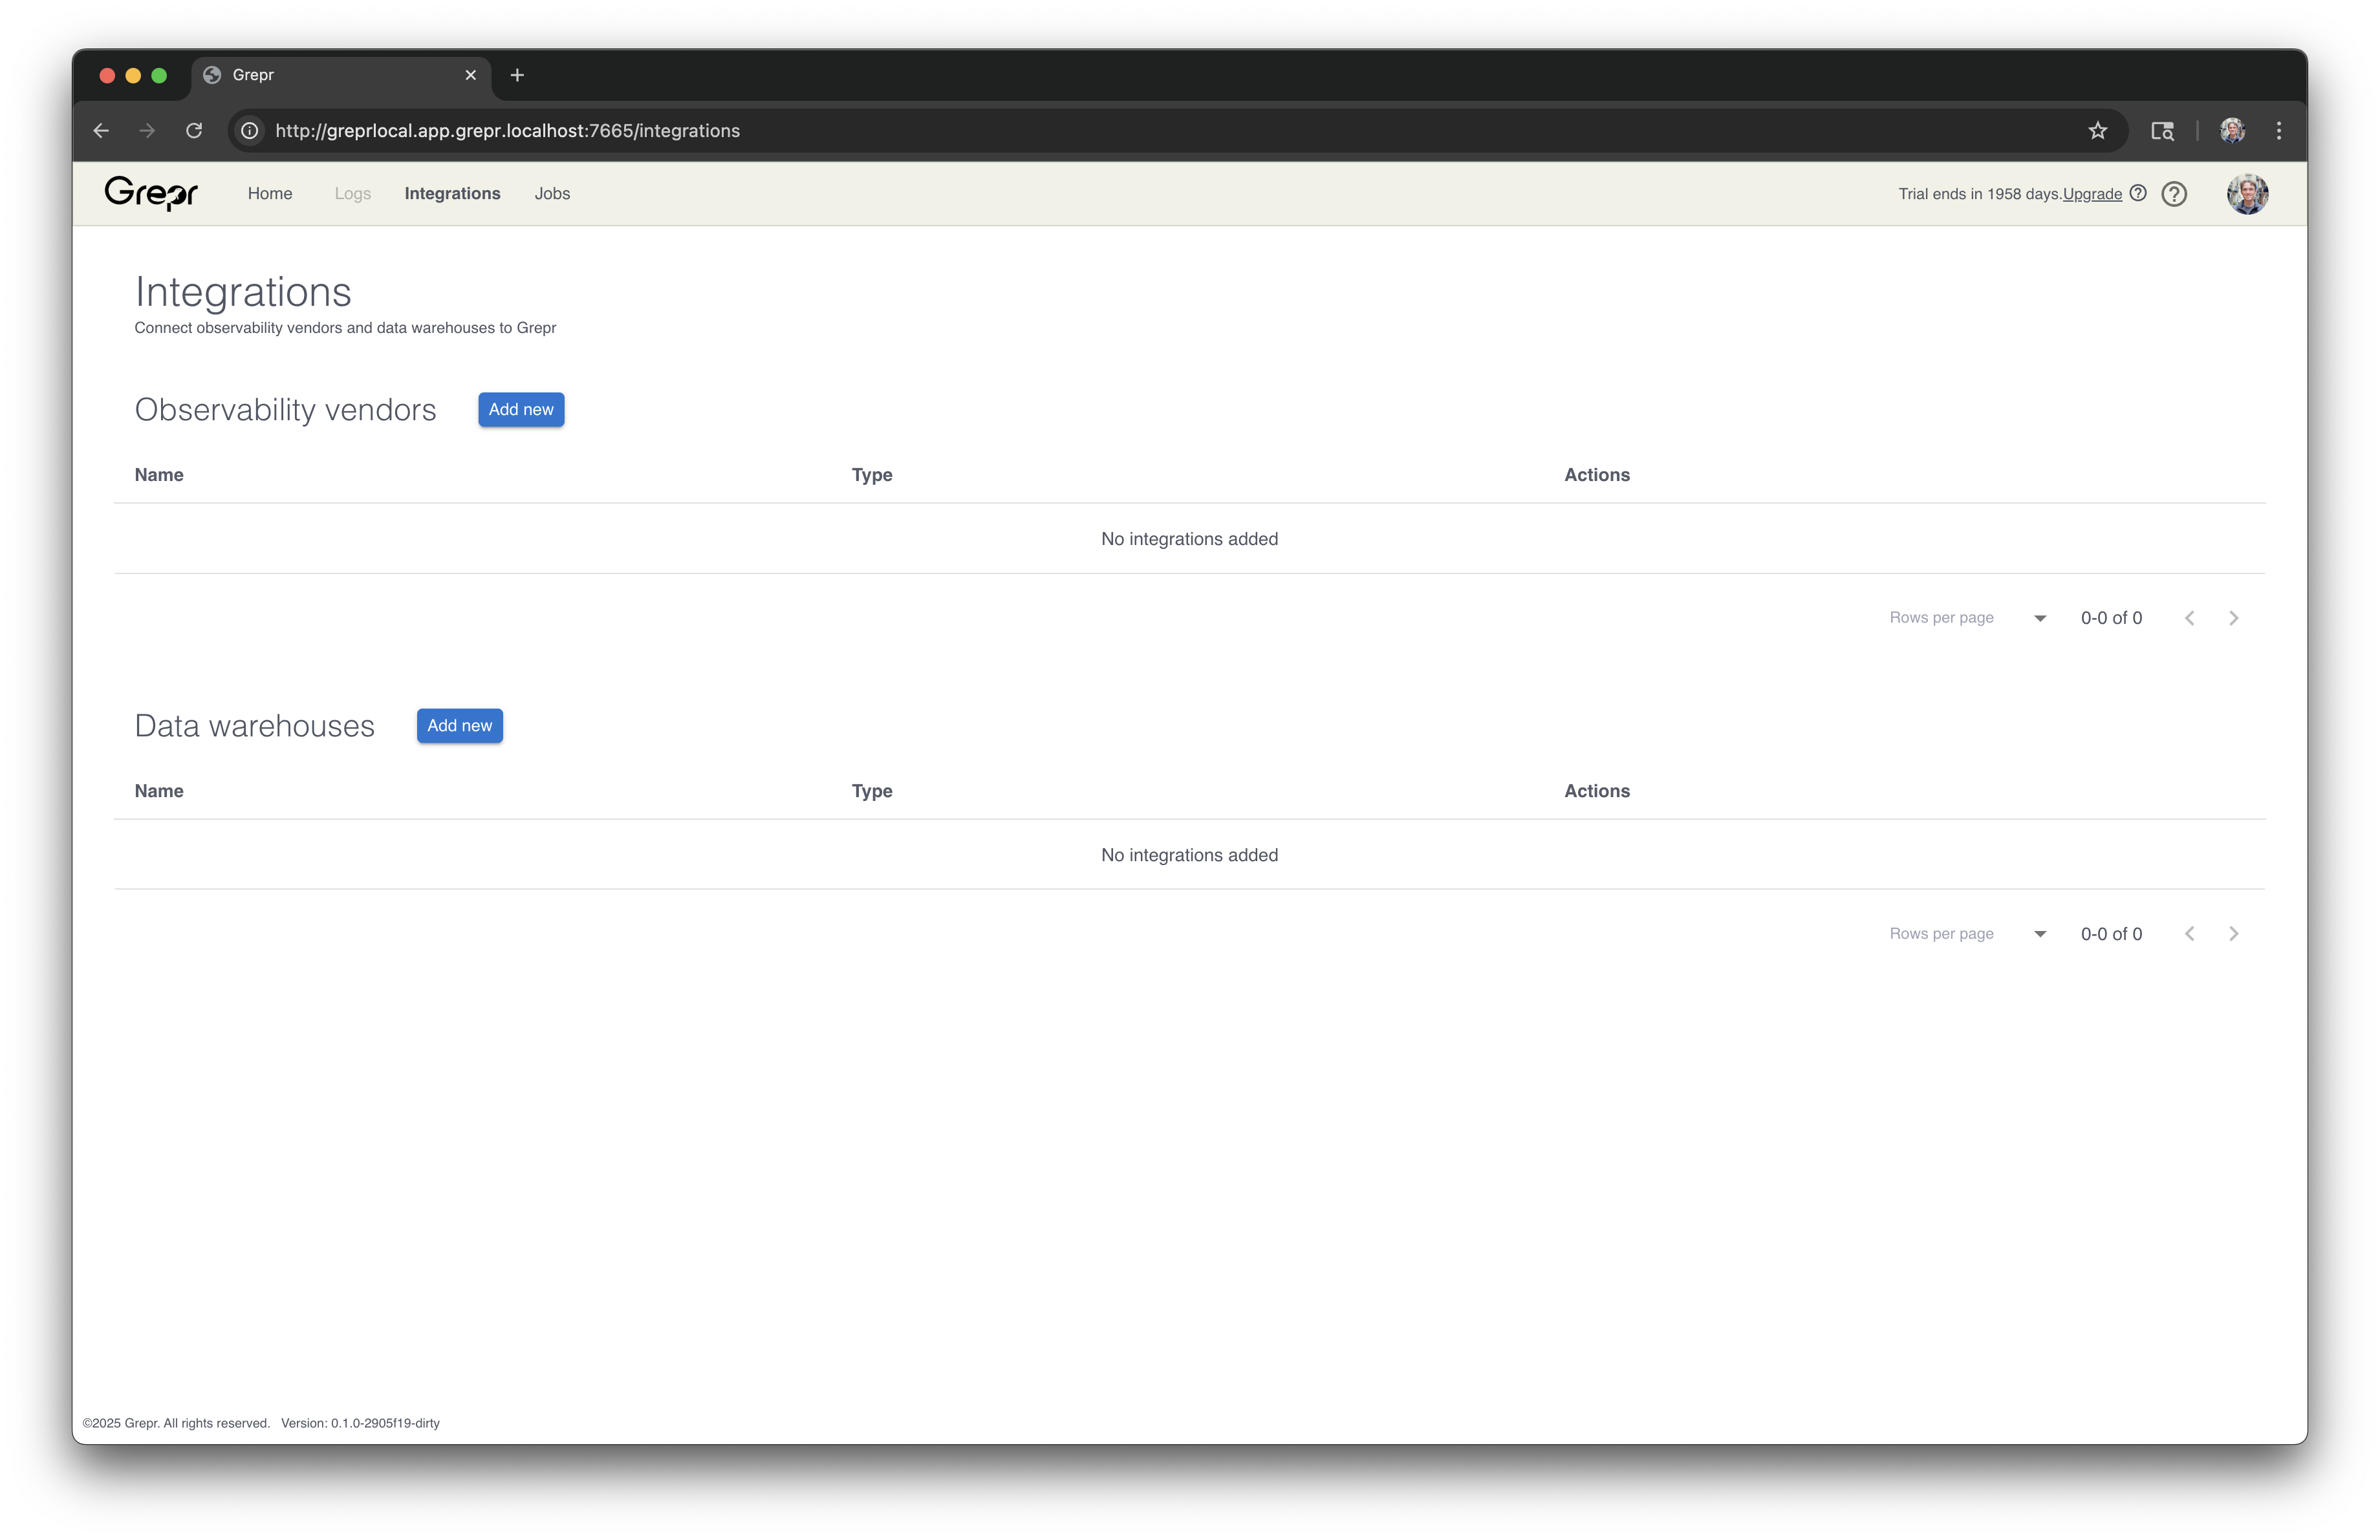Close the Grepr browser tab
Viewport: 2380px width, 1540px height.
[x=471, y=75]
